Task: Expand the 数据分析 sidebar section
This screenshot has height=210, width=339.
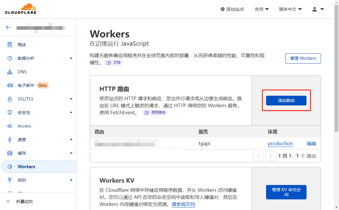Action: pyautogui.click(x=40, y=58)
